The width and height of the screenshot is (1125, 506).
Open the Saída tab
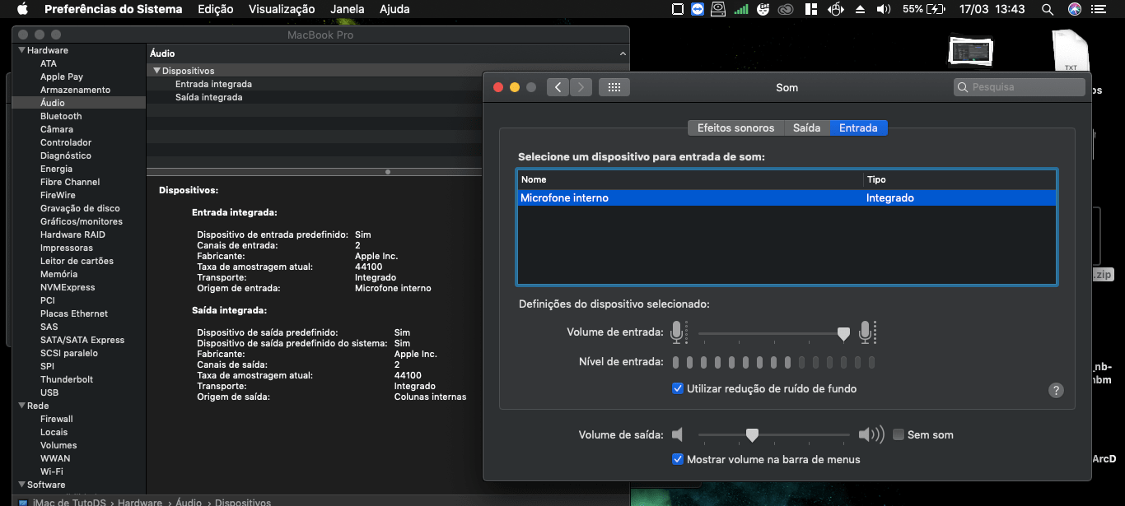[x=806, y=128]
